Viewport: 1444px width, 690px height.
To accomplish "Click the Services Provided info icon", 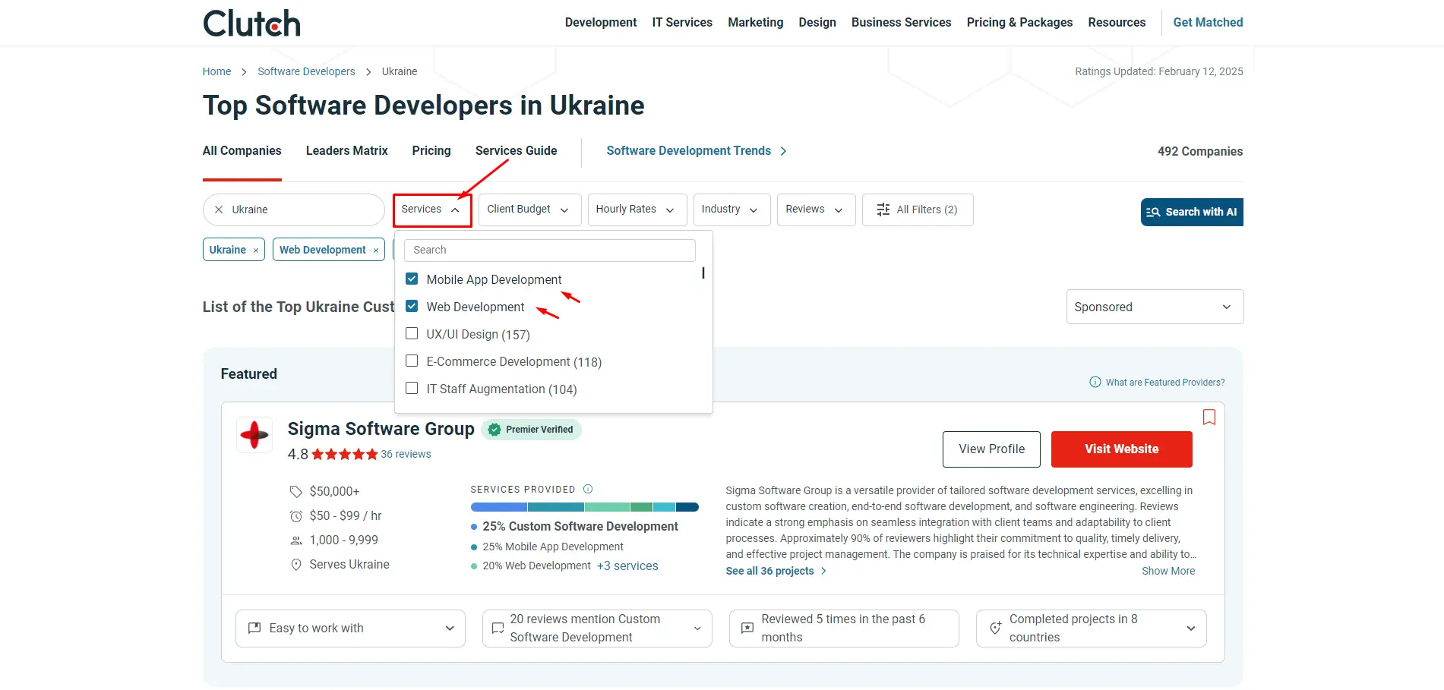I will pyautogui.click(x=588, y=489).
